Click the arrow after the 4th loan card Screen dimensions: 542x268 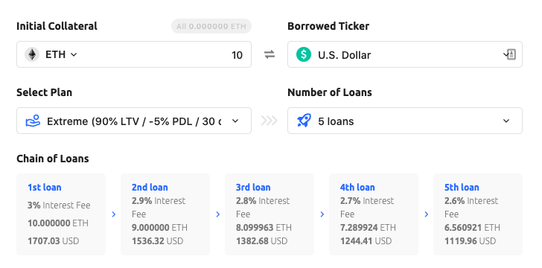pyautogui.click(x=426, y=214)
